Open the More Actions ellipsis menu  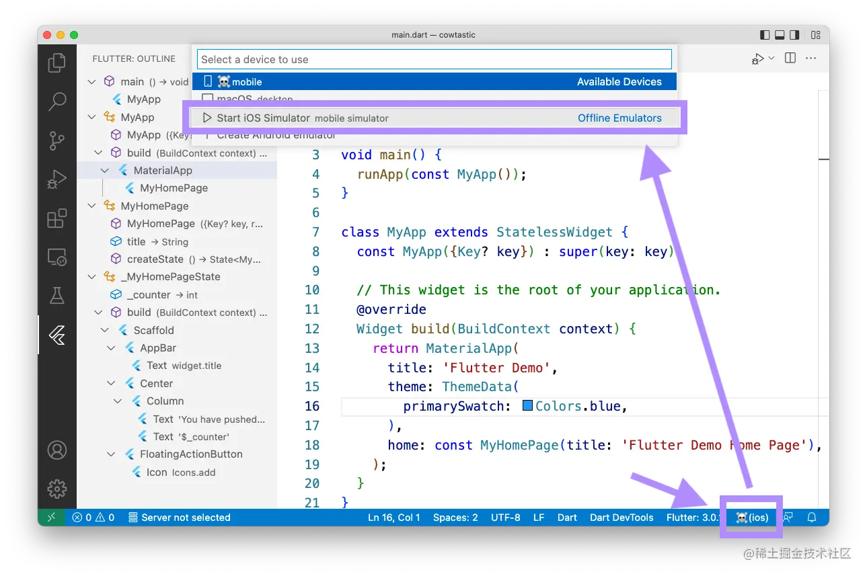coord(811,58)
